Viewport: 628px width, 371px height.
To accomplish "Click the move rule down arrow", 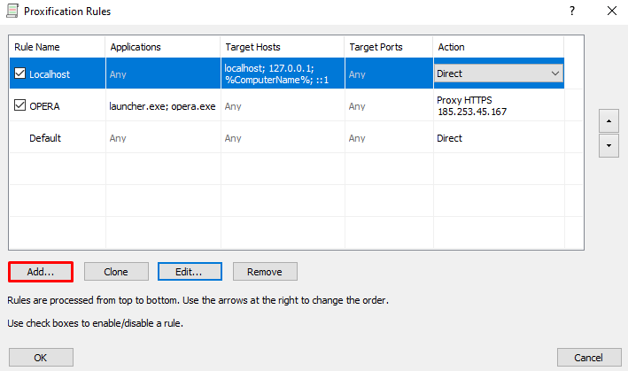I will pyautogui.click(x=609, y=146).
